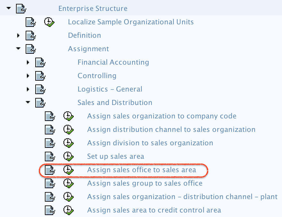
Task: Click the documentation icon beside Sales and Distribution
Action: point(40,102)
